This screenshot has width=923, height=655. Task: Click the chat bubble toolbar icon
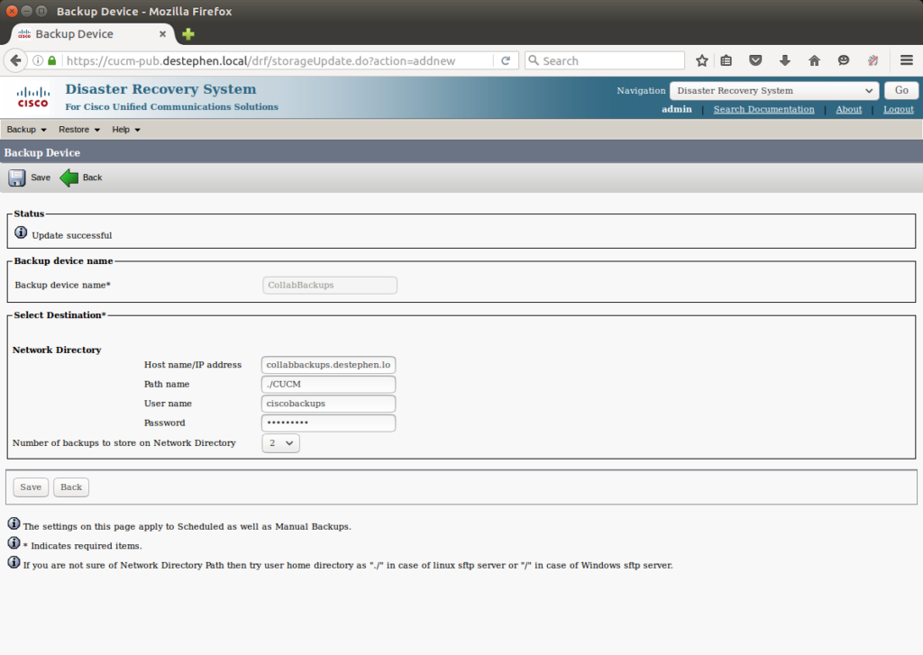click(844, 60)
